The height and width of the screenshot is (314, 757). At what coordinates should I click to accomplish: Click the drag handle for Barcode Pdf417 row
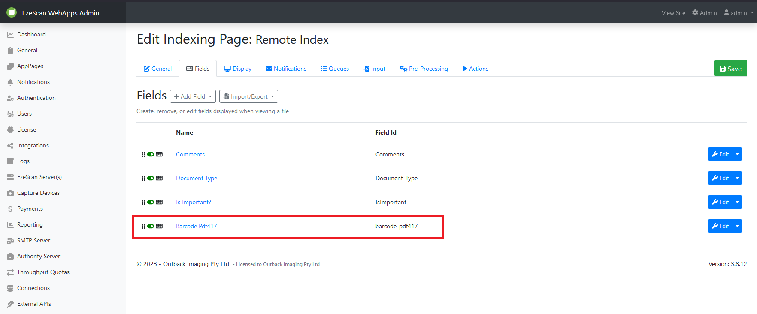click(x=143, y=226)
